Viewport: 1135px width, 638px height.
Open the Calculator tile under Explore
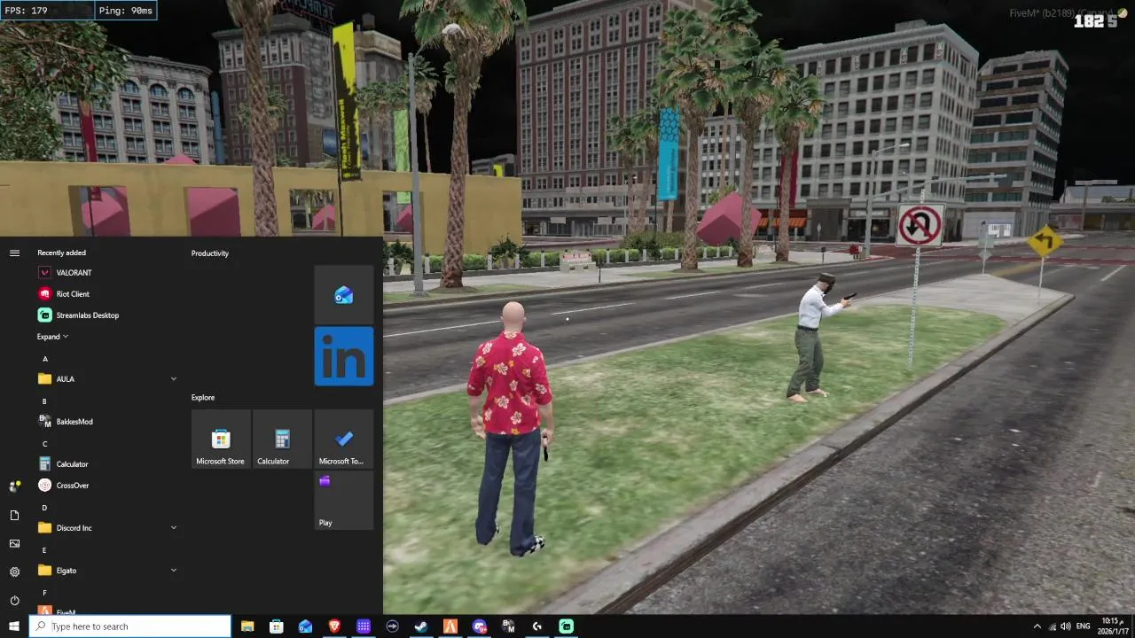pos(282,439)
